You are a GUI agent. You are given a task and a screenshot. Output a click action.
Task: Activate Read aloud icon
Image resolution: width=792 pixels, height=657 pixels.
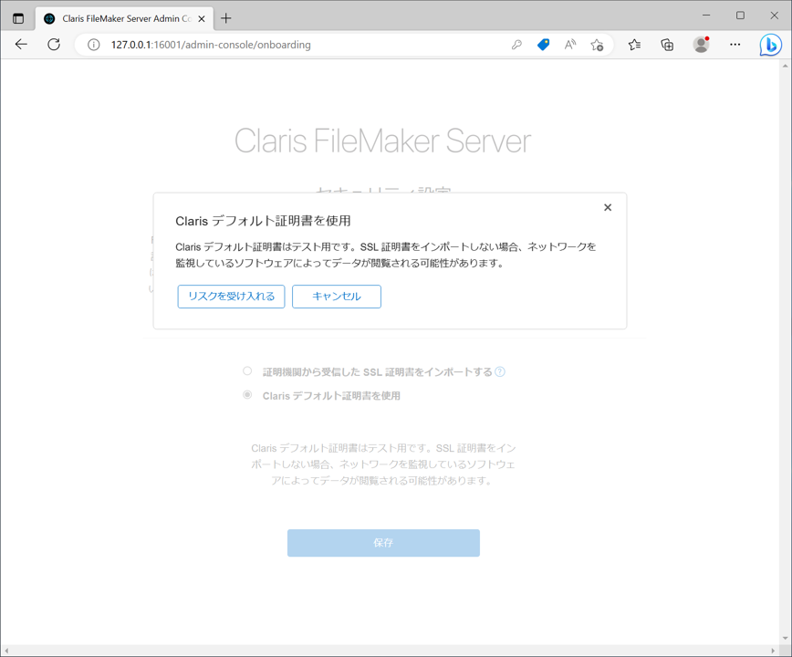pyautogui.click(x=570, y=45)
